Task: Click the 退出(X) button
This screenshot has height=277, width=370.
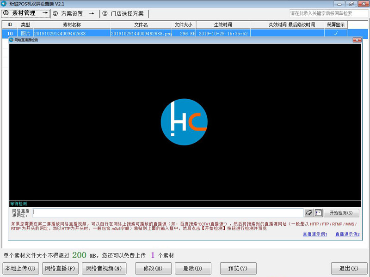Action: pos(349,269)
